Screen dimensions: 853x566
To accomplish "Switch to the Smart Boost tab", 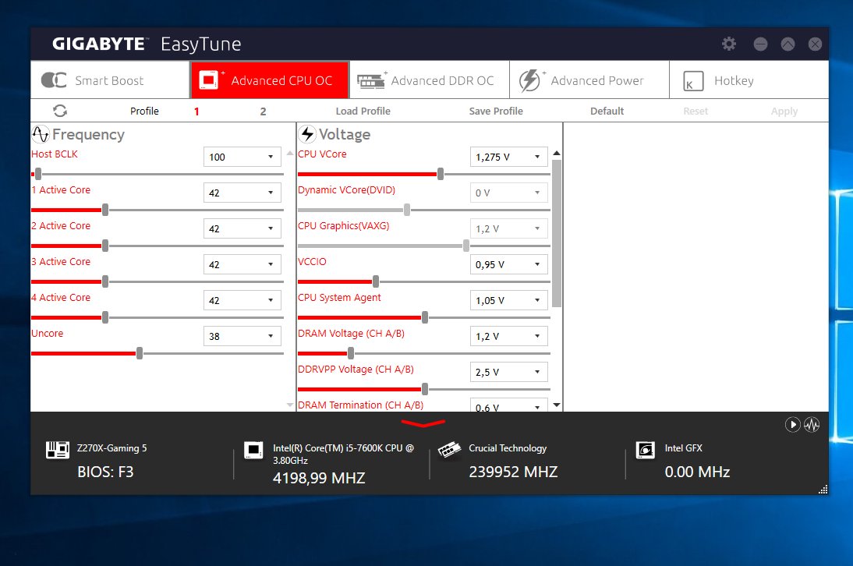I will 110,80.
